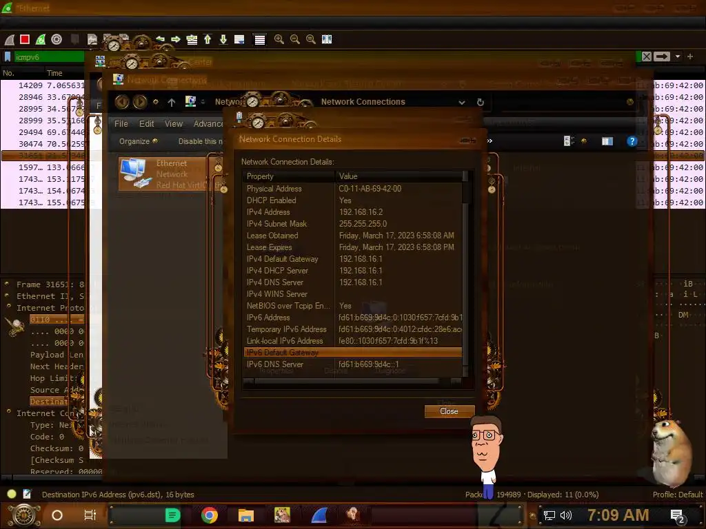This screenshot has height=529, width=706.
Task: Open the Edit menu
Action: coord(146,124)
